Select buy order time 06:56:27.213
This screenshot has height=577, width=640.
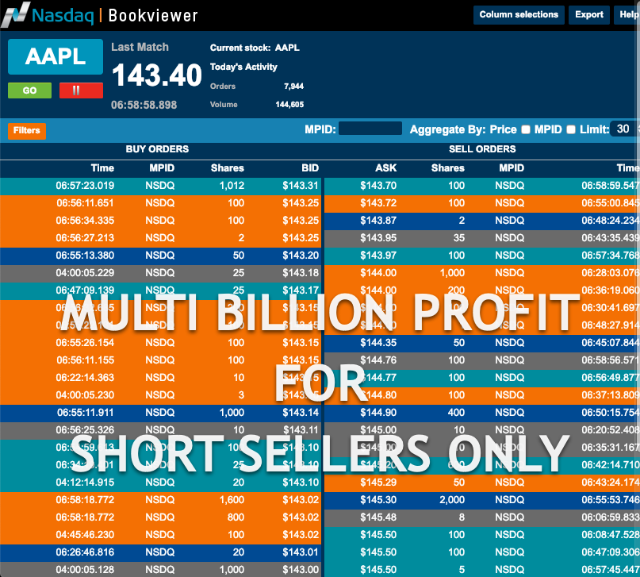pyautogui.click(x=85, y=238)
